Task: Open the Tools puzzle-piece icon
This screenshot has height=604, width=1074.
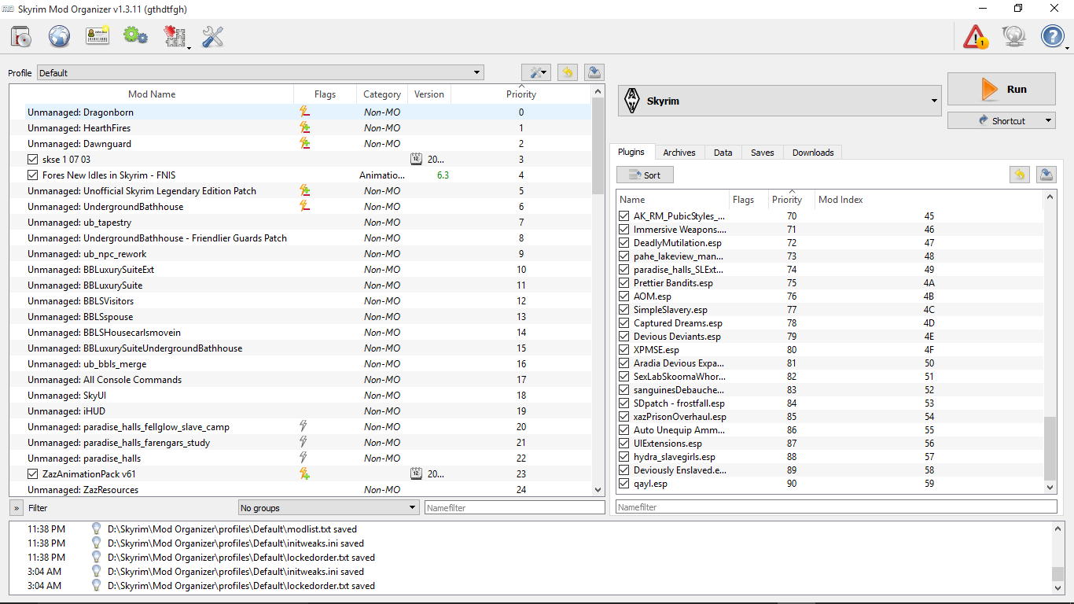Action: coord(175,36)
